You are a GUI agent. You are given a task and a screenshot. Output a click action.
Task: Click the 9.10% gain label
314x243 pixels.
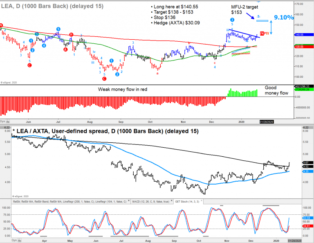[284, 18]
